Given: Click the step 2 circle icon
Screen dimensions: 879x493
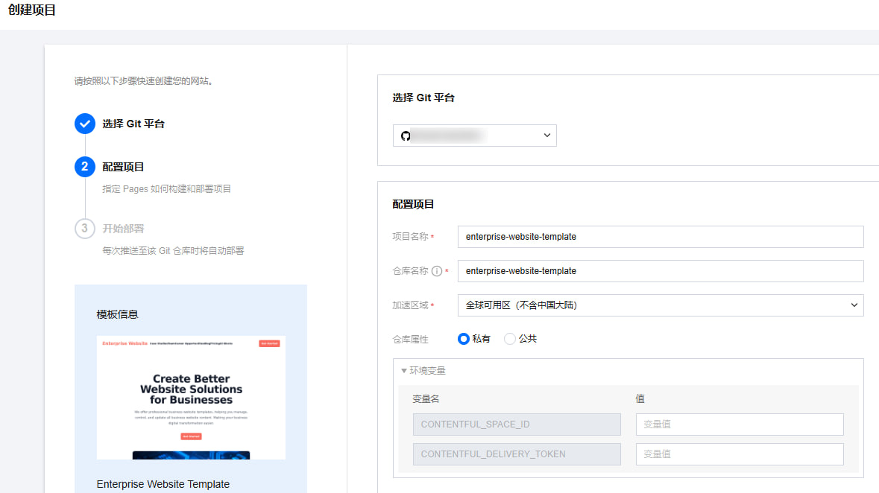Looking at the screenshot, I should coord(85,167).
